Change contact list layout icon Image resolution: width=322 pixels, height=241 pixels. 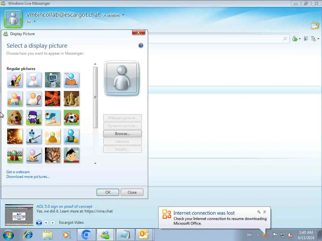click(x=306, y=39)
